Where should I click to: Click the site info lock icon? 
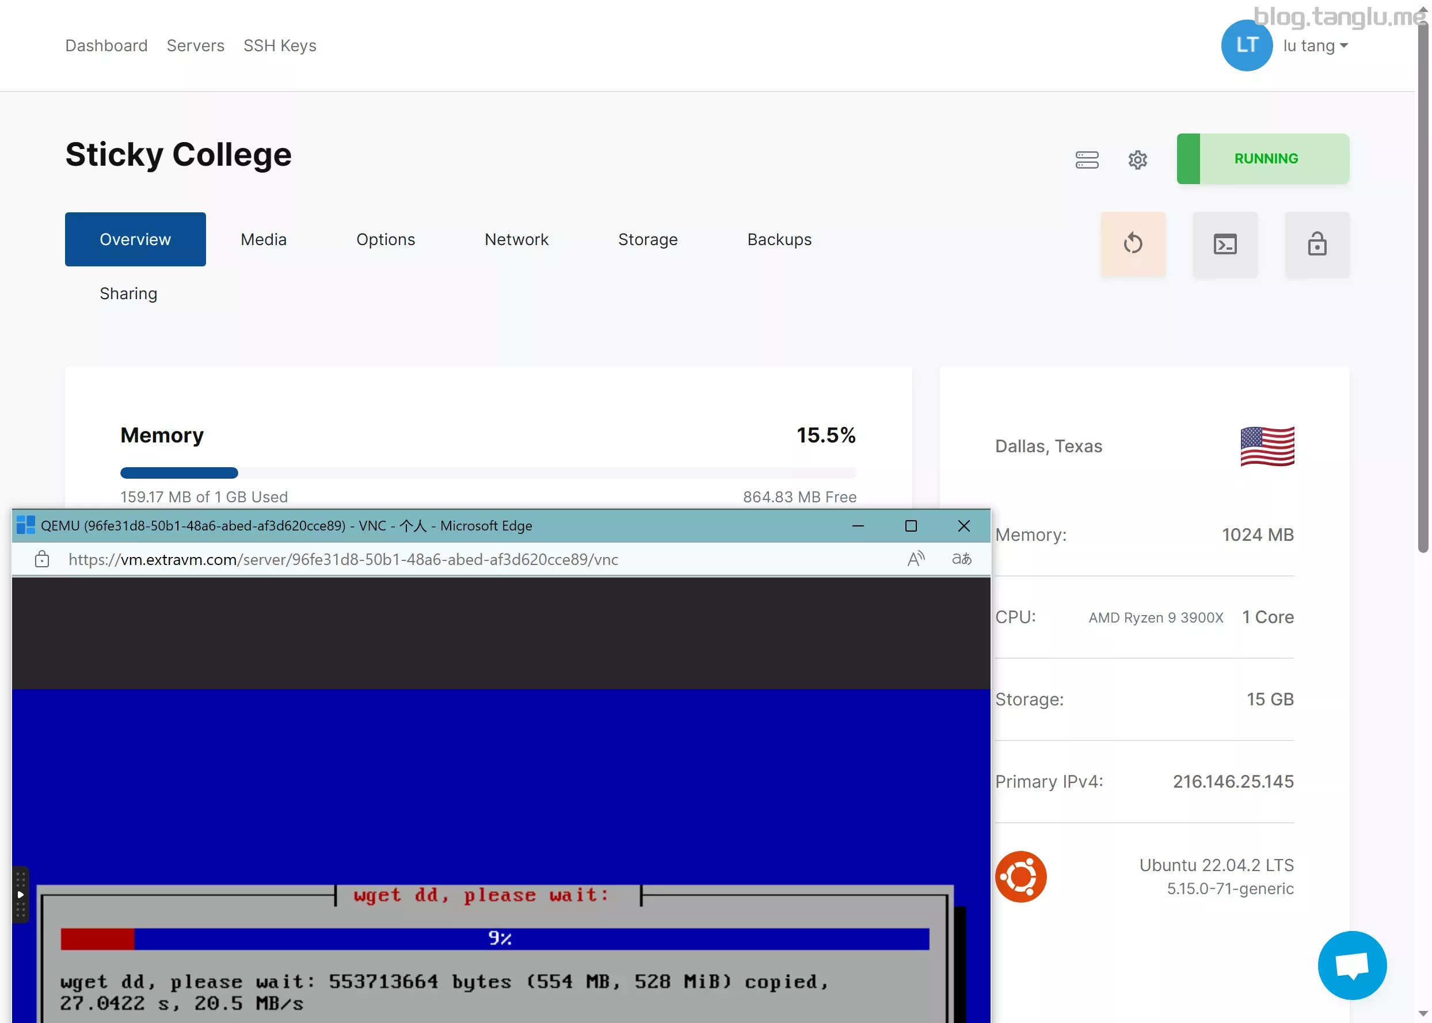coord(42,559)
